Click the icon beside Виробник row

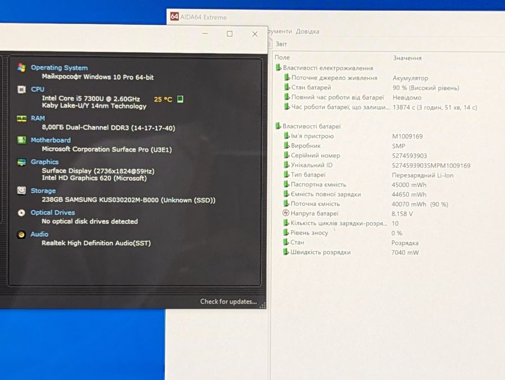coord(287,145)
